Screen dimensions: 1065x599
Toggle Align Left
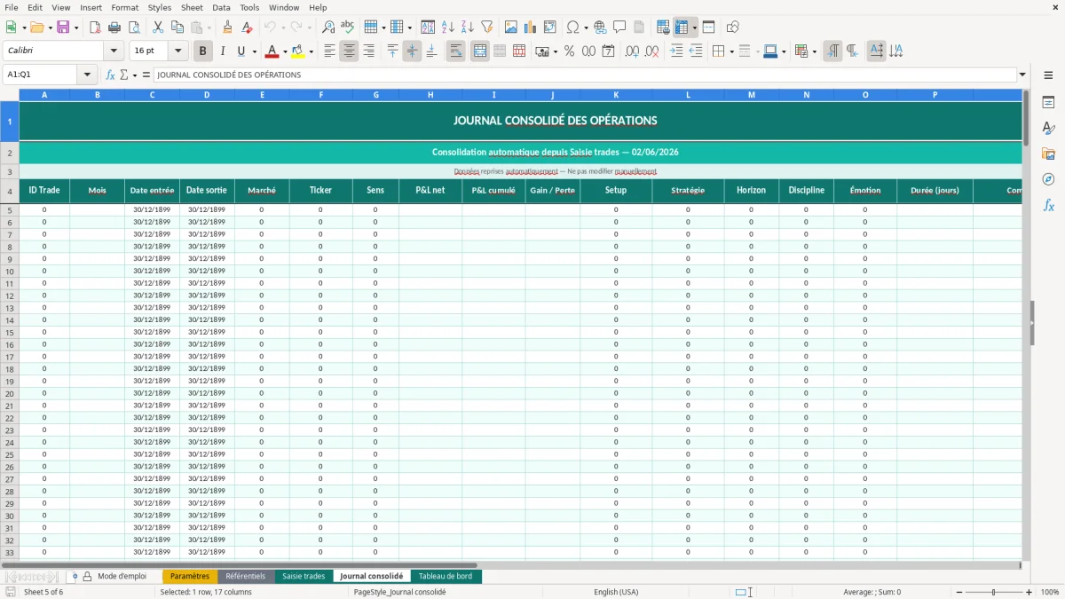tap(329, 51)
